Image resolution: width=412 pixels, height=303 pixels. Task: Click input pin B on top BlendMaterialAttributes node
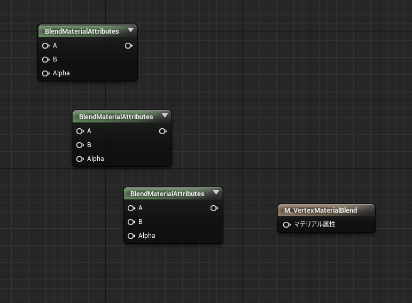pyautogui.click(x=46, y=60)
